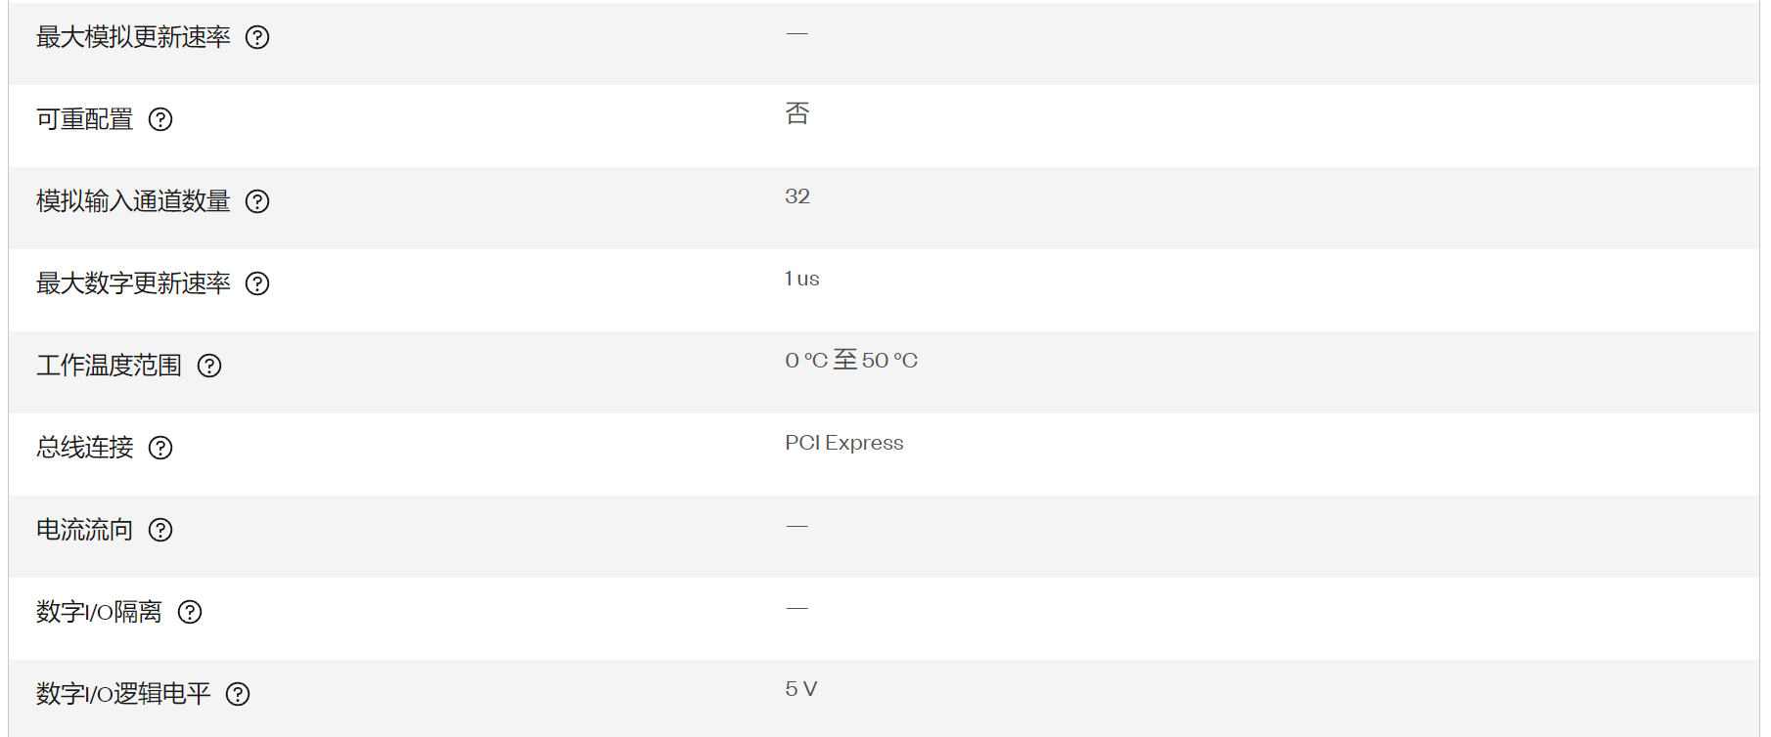The width and height of the screenshot is (1771, 737).
Task: Open help tooltip for 可重配置
Action: (160, 119)
